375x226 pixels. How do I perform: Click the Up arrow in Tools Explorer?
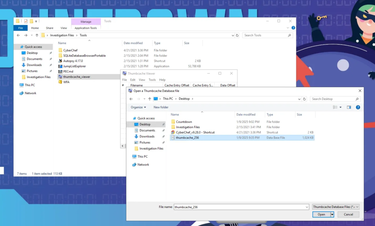tap(37, 35)
